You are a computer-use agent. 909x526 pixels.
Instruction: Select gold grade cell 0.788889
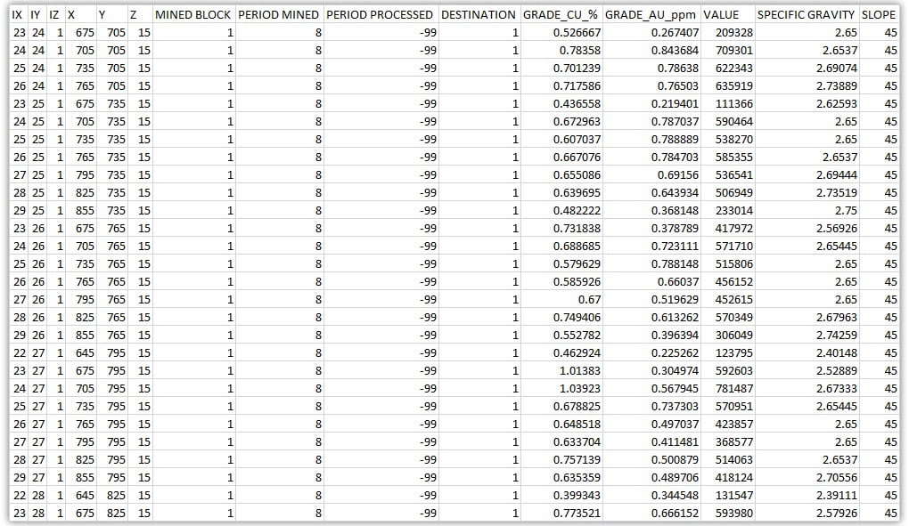coord(651,140)
